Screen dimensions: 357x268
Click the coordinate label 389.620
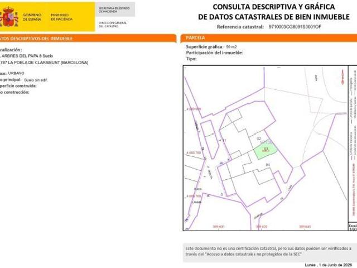[262, 227]
